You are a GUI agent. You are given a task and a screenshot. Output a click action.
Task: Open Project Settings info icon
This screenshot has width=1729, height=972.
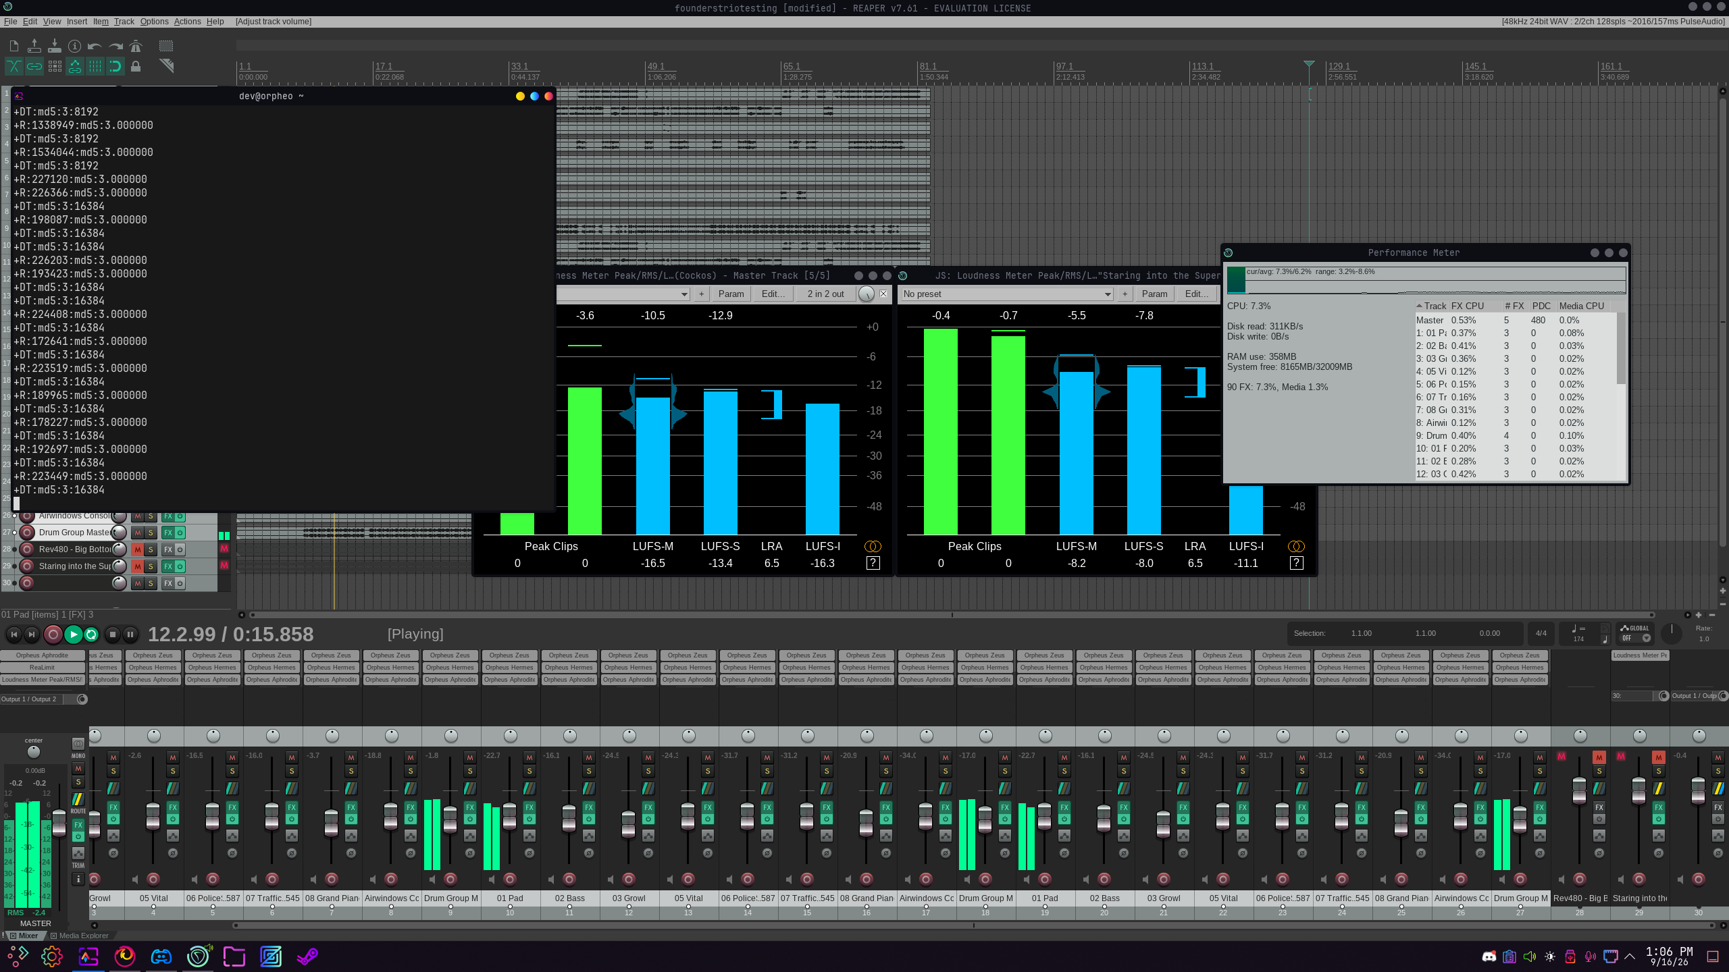click(x=75, y=46)
